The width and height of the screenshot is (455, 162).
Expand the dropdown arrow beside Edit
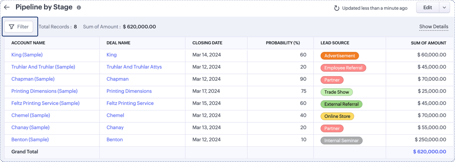[444, 8]
